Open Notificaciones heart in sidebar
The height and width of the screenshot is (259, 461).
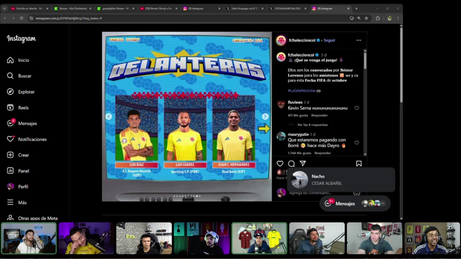(27, 139)
